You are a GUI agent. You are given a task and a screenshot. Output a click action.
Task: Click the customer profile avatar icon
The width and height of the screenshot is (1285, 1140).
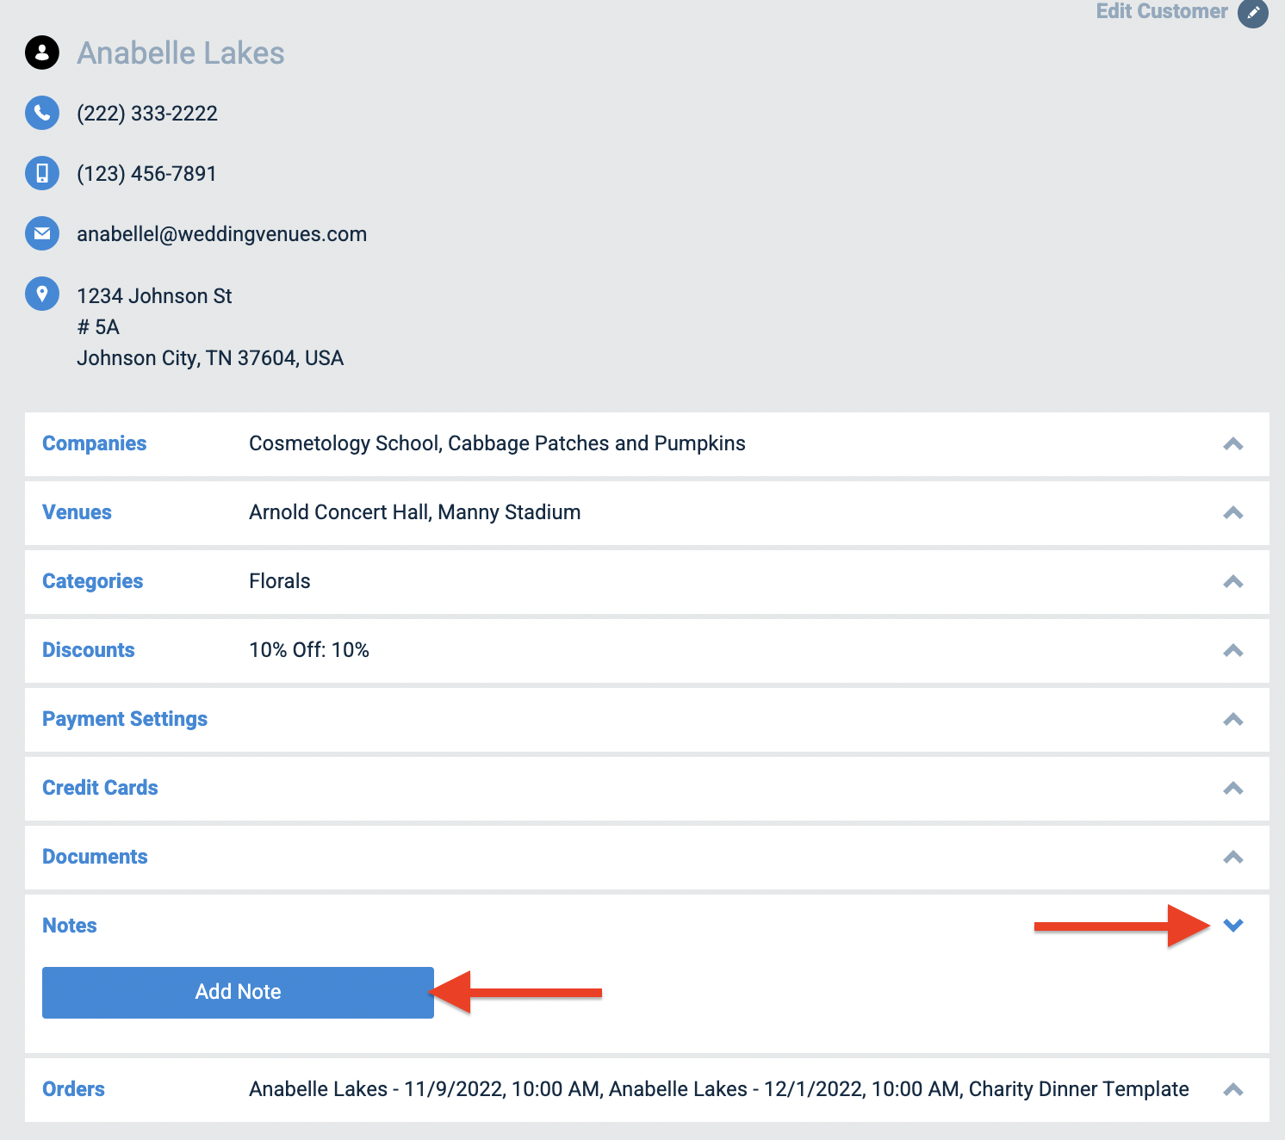pyautogui.click(x=42, y=53)
